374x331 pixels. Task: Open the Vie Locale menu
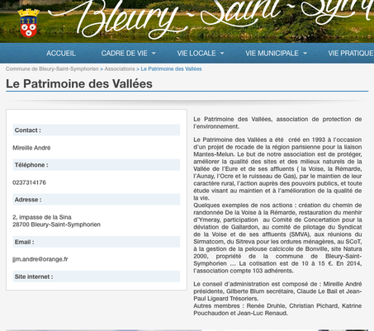pos(196,53)
